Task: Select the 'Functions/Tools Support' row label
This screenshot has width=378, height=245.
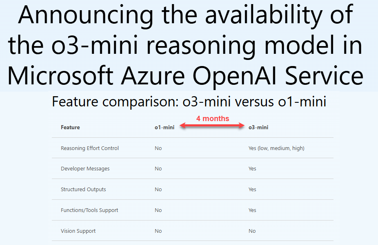Action: click(x=89, y=210)
